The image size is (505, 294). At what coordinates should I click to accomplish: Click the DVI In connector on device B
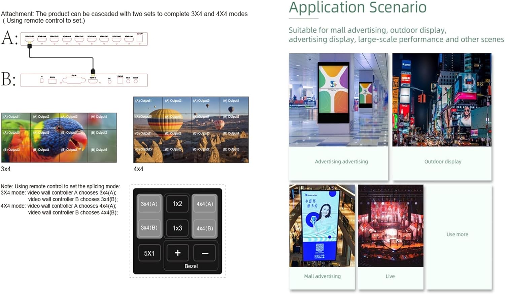pos(74,80)
